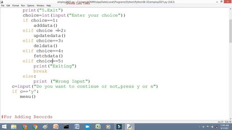Restore down the IDLE window
This screenshot has width=232, height=130.
(221, 2)
